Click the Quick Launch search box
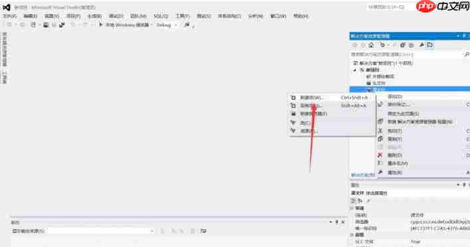The height and width of the screenshot is (247, 470). pyautogui.click(x=390, y=7)
